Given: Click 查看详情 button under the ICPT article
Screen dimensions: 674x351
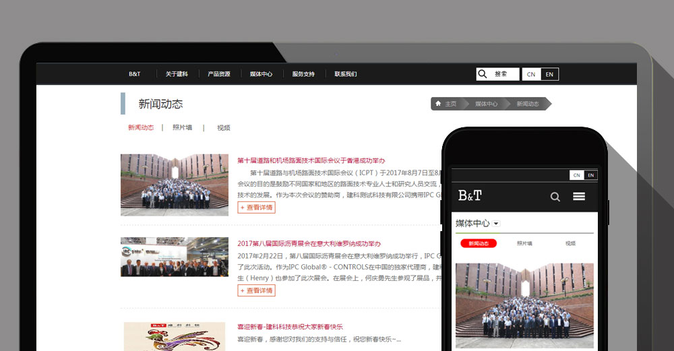Looking at the screenshot, I should 256,208.
